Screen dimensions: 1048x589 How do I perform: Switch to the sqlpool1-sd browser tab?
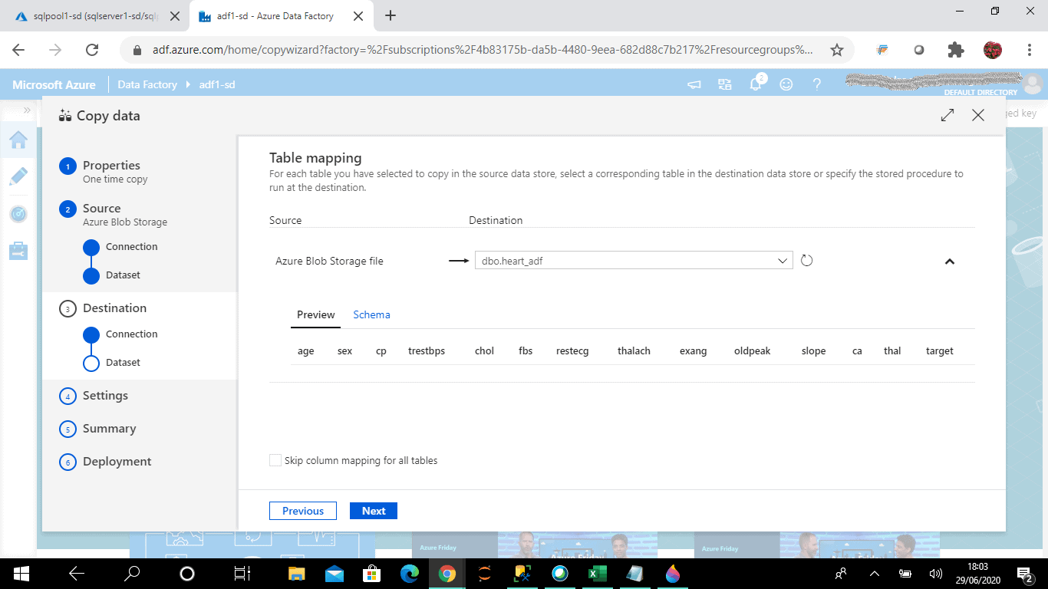(x=96, y=15)
